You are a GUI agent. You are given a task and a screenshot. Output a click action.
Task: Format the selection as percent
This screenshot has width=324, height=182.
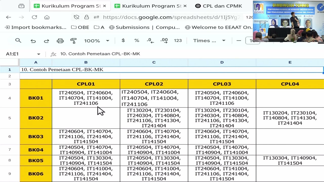click(137, 40)
